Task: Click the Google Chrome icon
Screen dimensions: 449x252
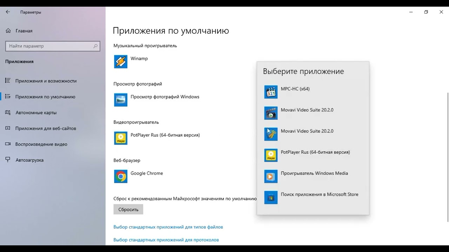Action: tap(121, 176)
